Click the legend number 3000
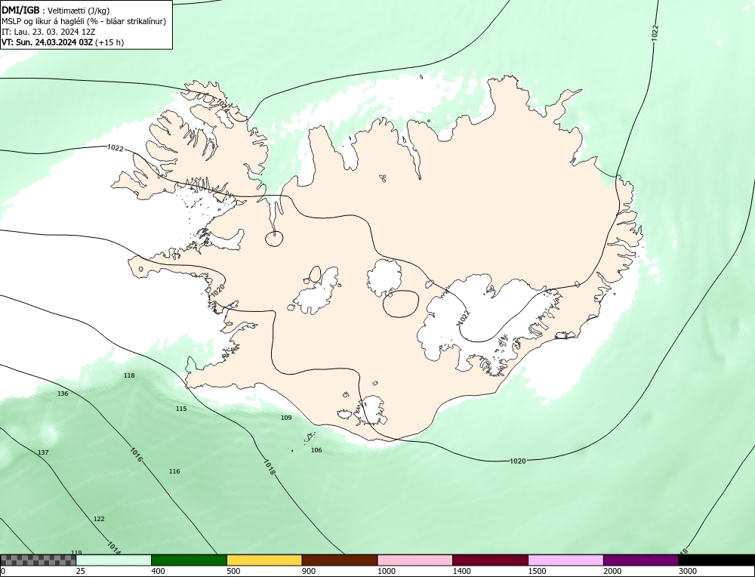Viewport: 755px width, 577px height. pyautogui.click(x=688, y=571)
